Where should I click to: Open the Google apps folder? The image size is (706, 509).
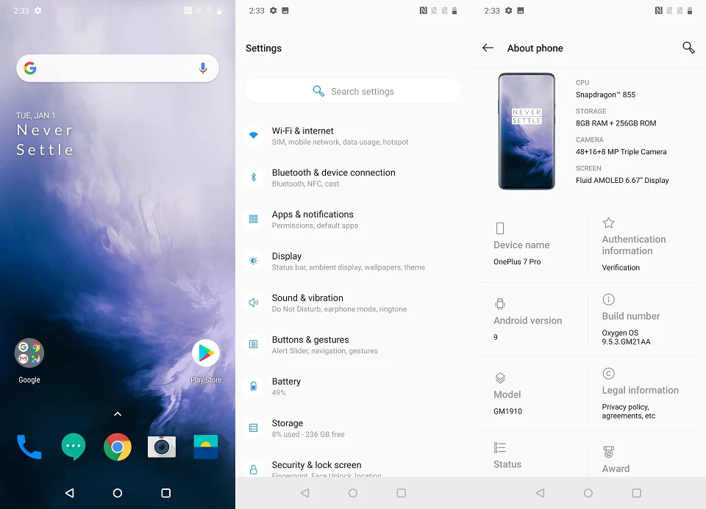click(x=29, y=353)
